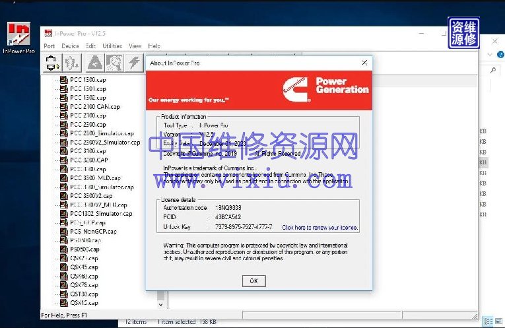This screenshot has height=328, width=505.
Task: Switch Explorer to large icons view
Action: click(498, 321)
